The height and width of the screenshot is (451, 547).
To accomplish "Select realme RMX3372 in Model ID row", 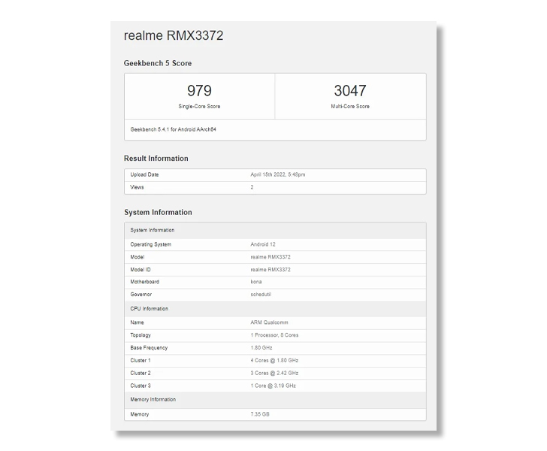I will (270, 270).
